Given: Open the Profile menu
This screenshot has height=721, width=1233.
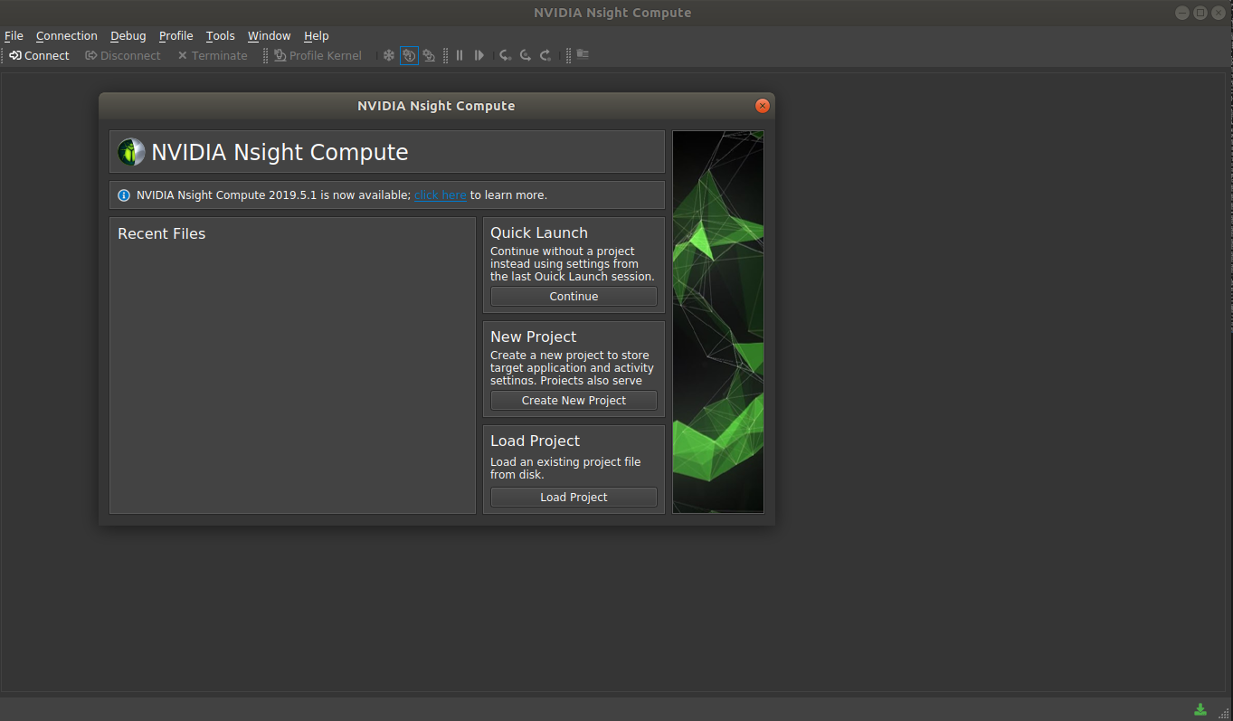Looking at the screenshot, I should point(175,36).
